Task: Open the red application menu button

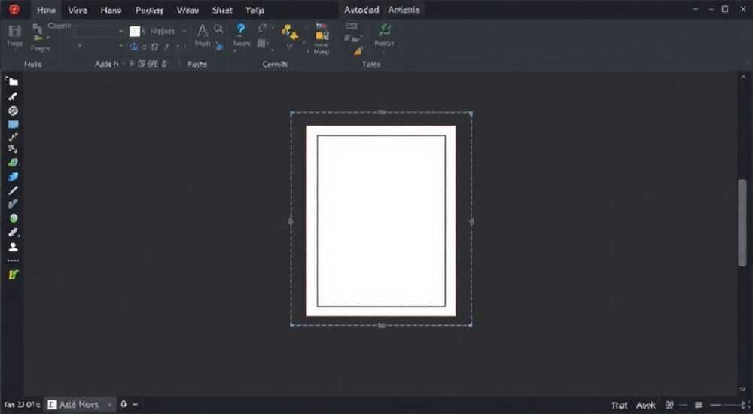Action: point(14,9)
